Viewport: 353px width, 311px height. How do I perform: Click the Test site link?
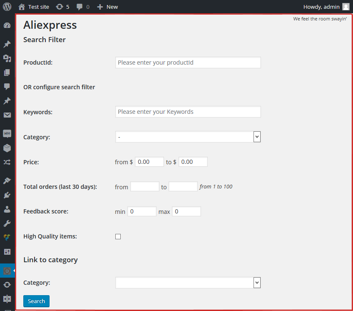(x=38, y=7)
